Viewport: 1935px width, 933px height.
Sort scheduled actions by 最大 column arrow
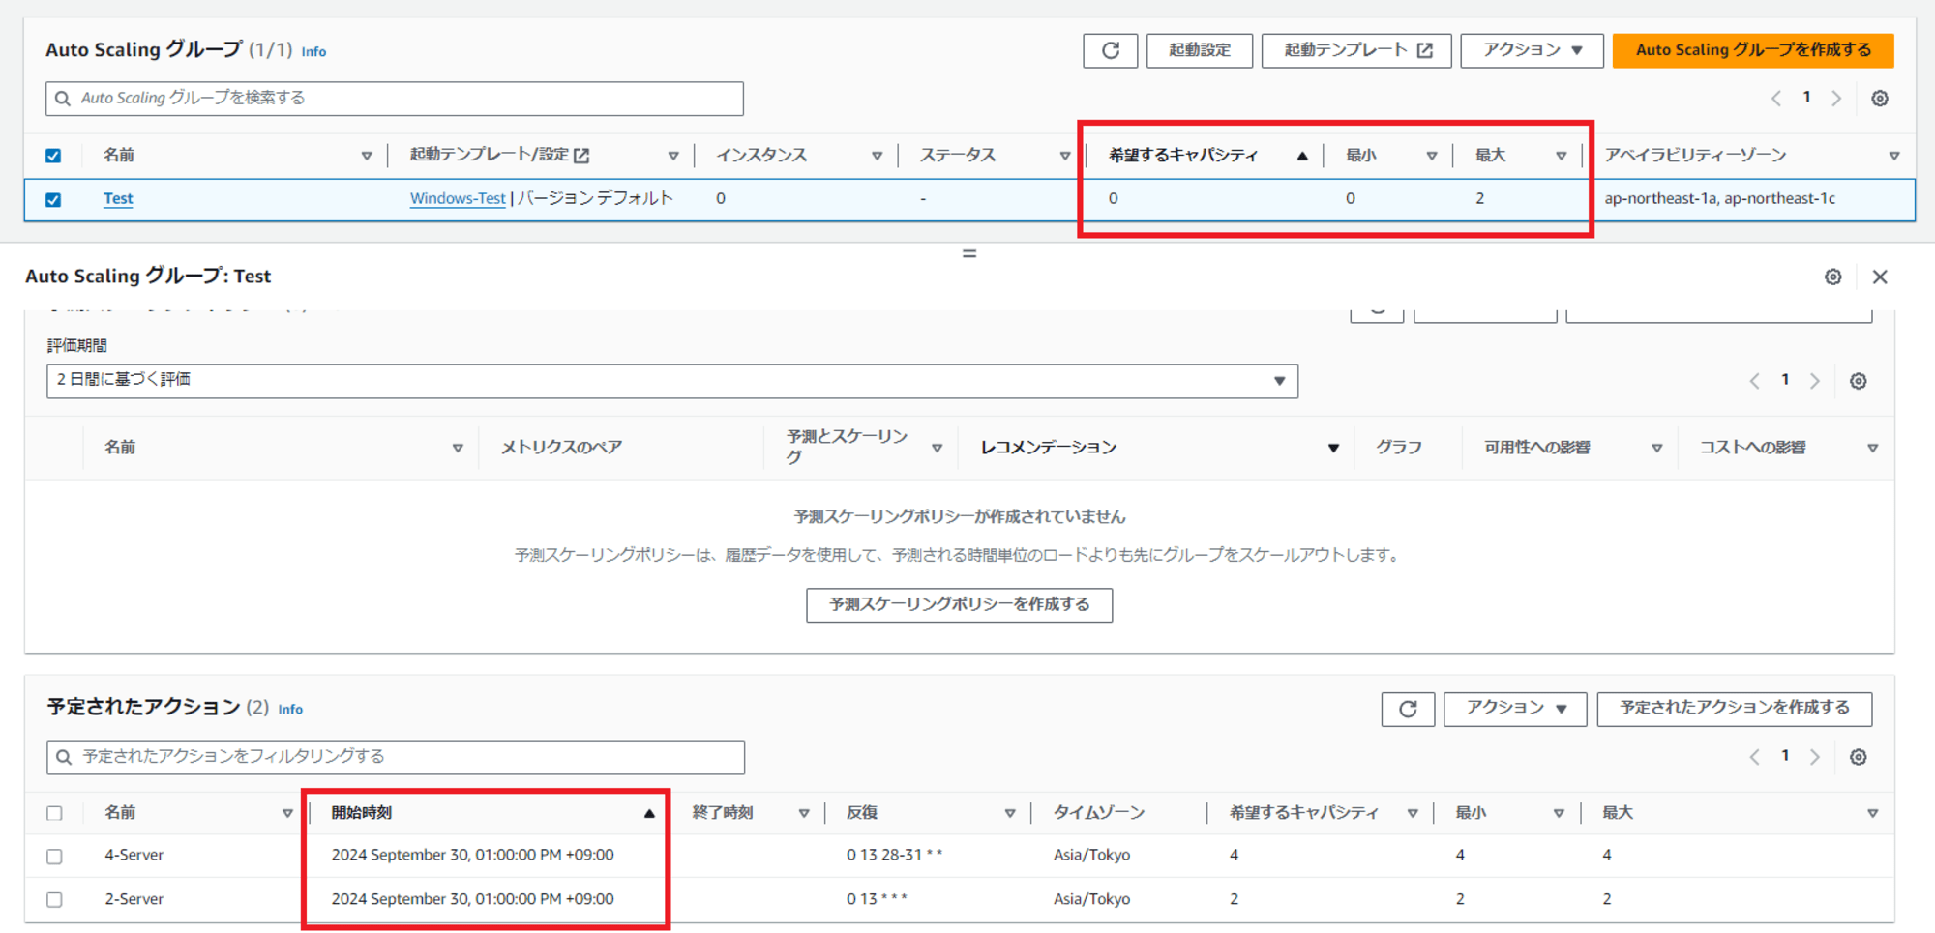pos(1872,814)
